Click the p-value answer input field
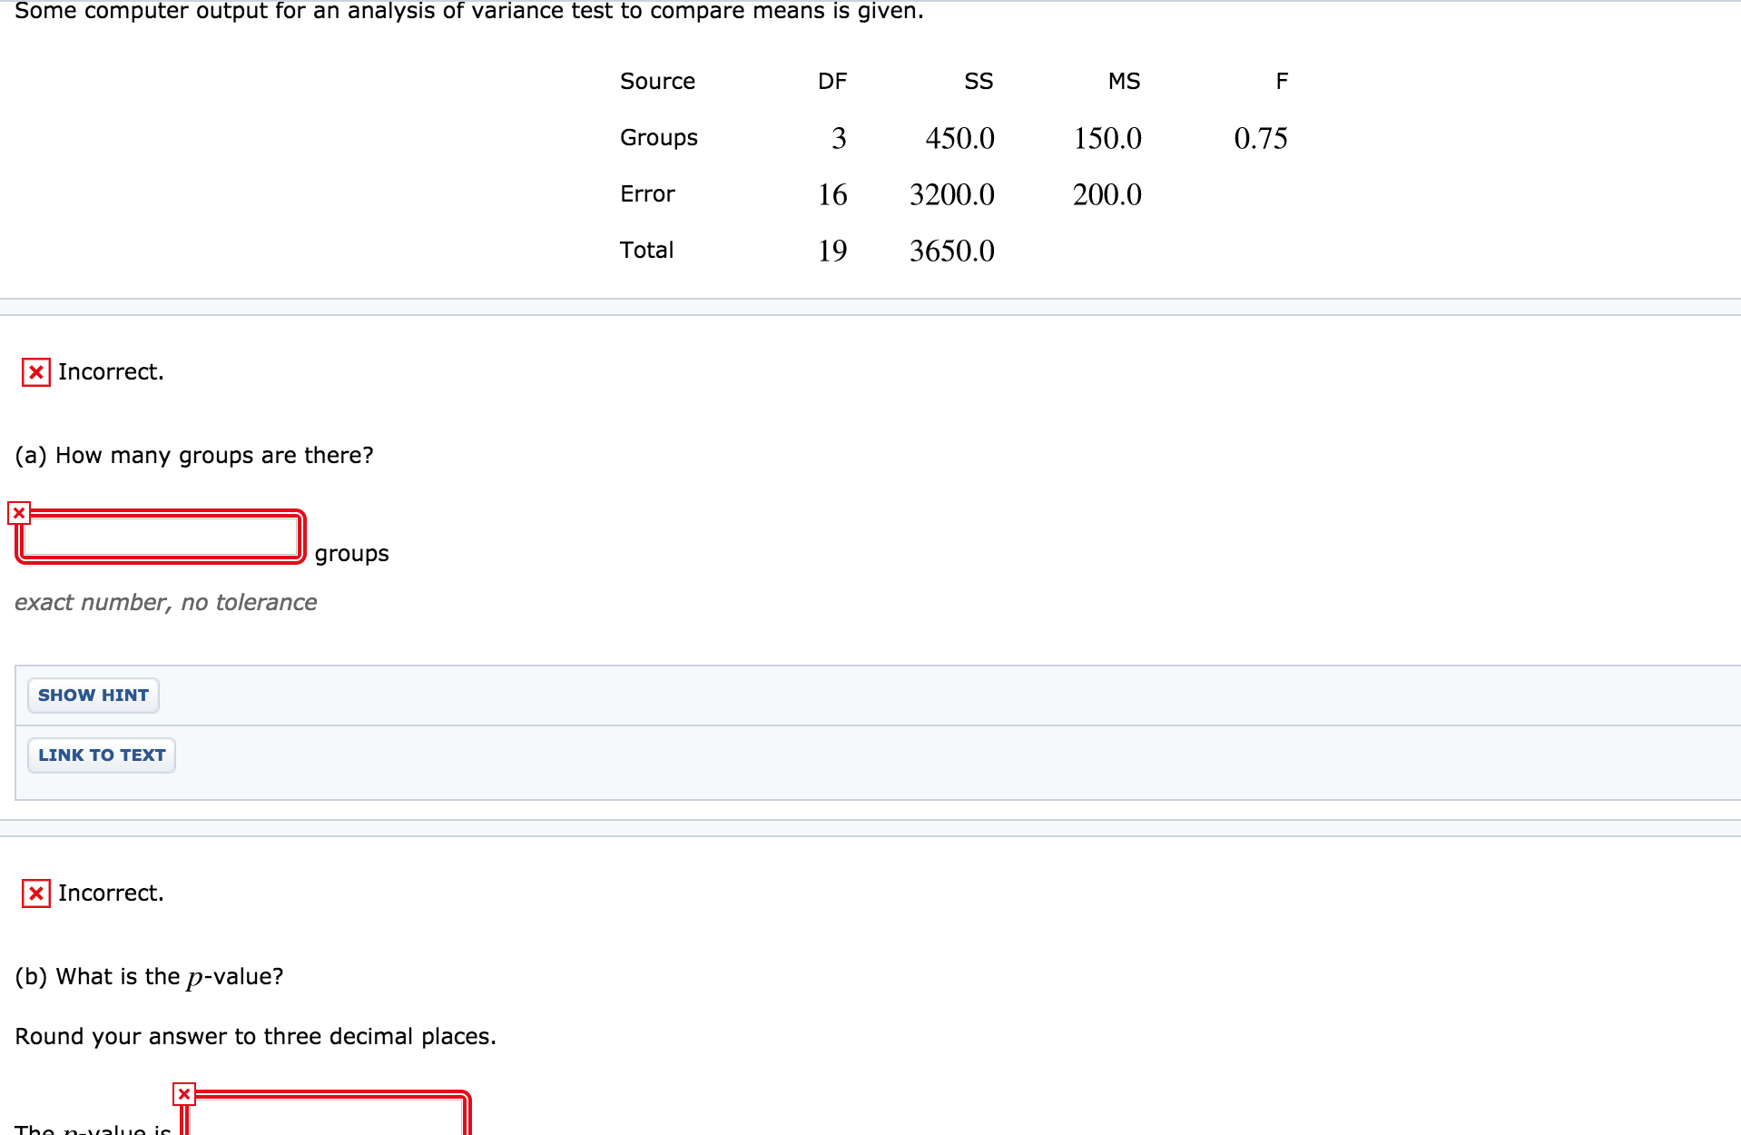The height and width of the screenshot is (1135, 1741). coord(326,1113)
